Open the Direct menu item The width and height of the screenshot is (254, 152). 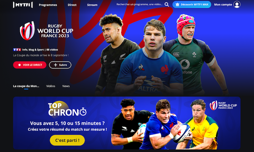click(72, 5)
